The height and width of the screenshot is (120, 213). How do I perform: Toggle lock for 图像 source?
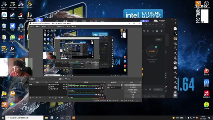pos(66,86)
